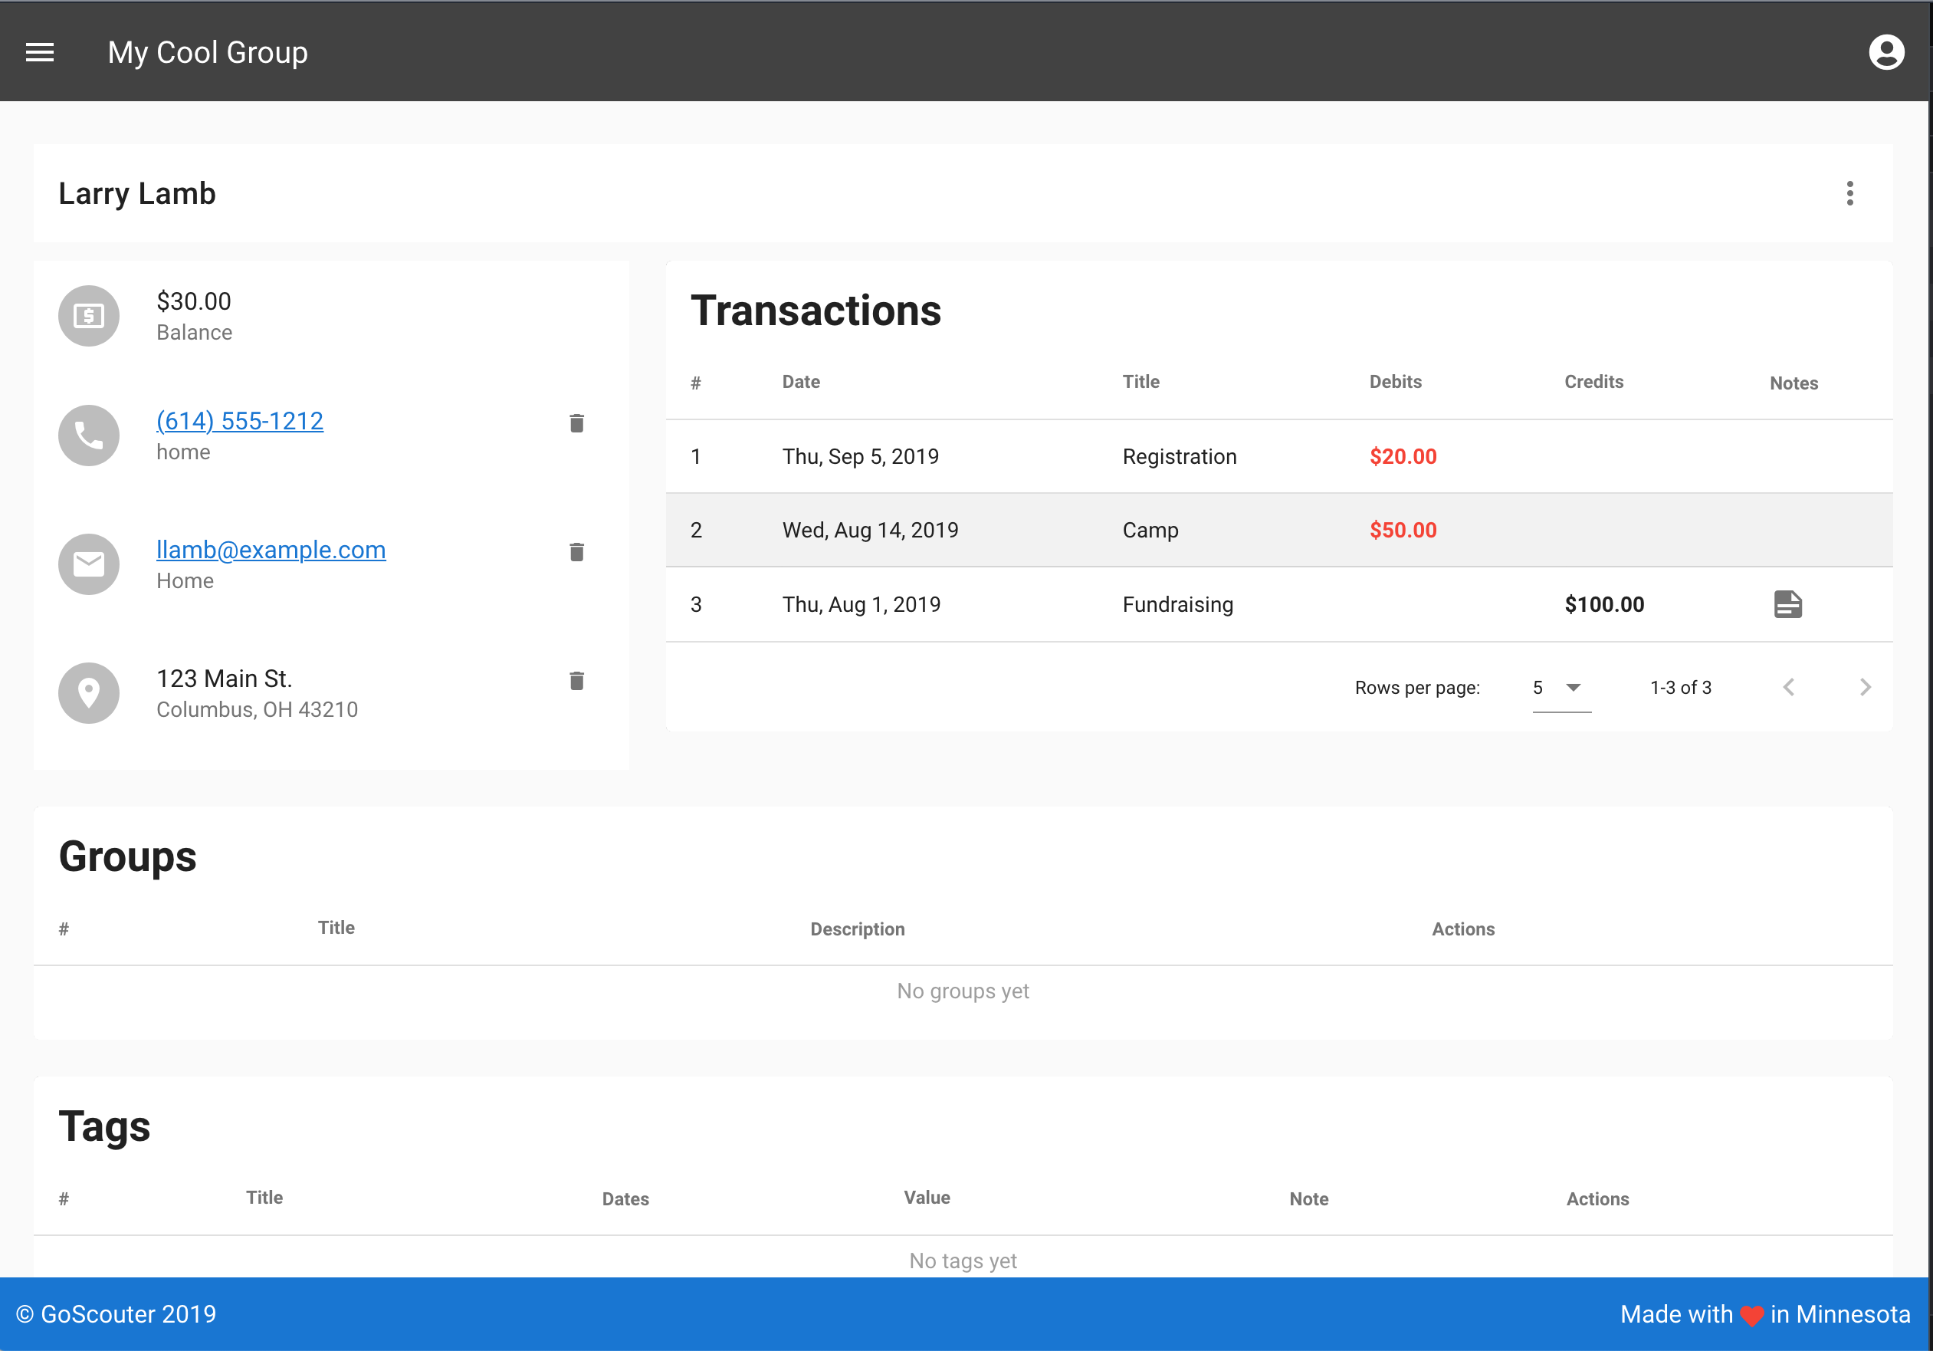Image resolution: width=1933 pixels, height=1351 pixels.
Task: Select the Camp transaction row
Action: coord(1279,530)
